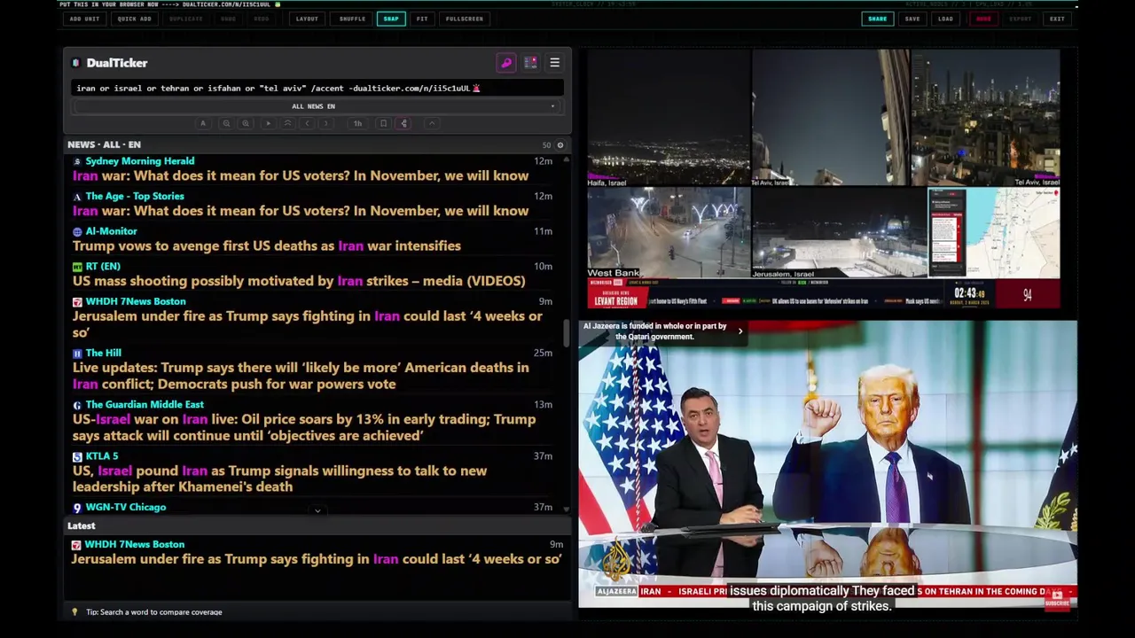
Task: Open Guardian 'US-Israel war on Iran live' headline
Action: coord(304,427)
